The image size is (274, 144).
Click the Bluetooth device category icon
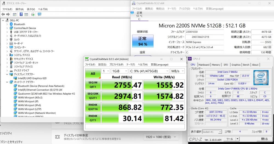(11, 24)
